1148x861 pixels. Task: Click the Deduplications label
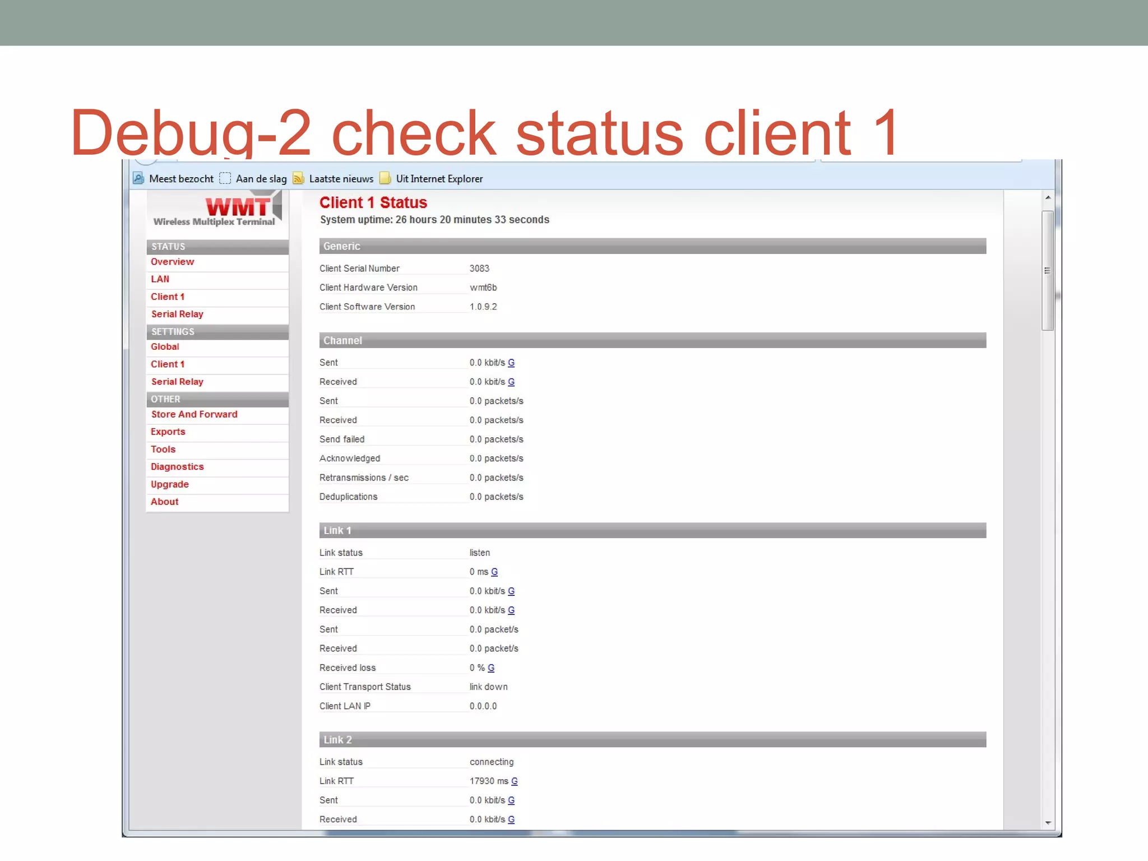tap(348, 497)
